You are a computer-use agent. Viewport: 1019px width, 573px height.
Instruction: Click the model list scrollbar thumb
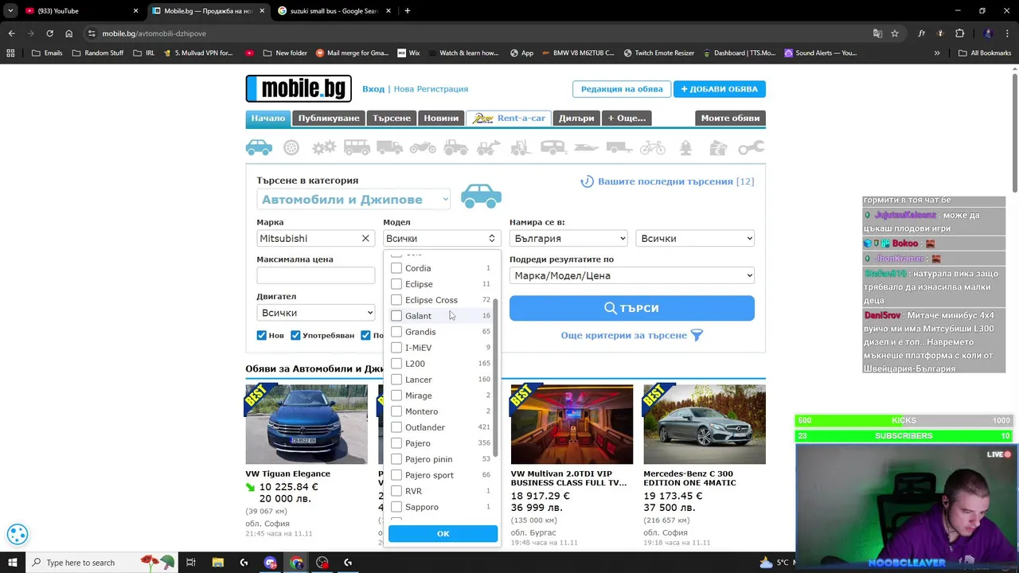pos(496,378)
